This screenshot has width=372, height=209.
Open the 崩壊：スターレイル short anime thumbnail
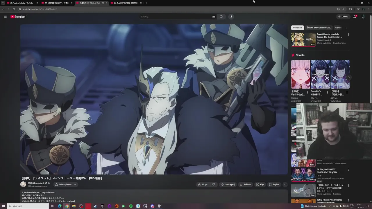(303, 190)
